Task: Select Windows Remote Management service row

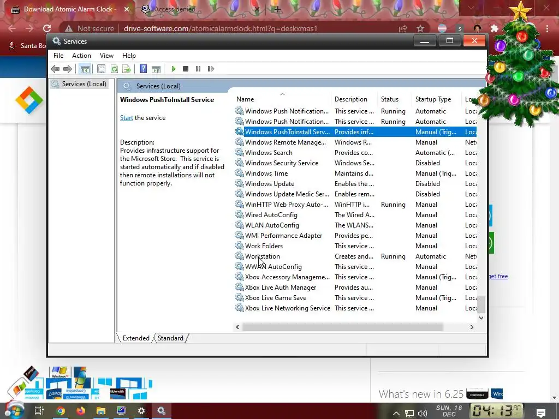Action: click(x=355, y=142)
